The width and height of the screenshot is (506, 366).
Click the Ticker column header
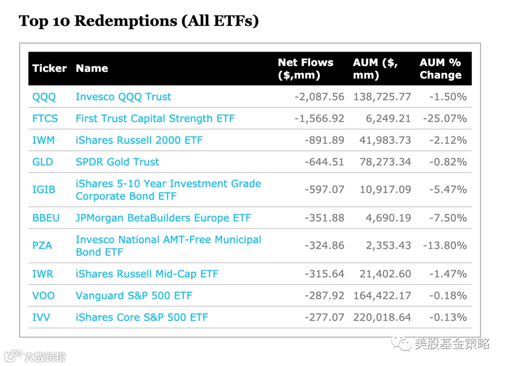tap(49, 68)
